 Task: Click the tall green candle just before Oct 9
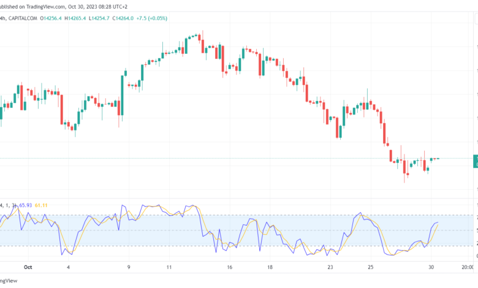point(122,96)
